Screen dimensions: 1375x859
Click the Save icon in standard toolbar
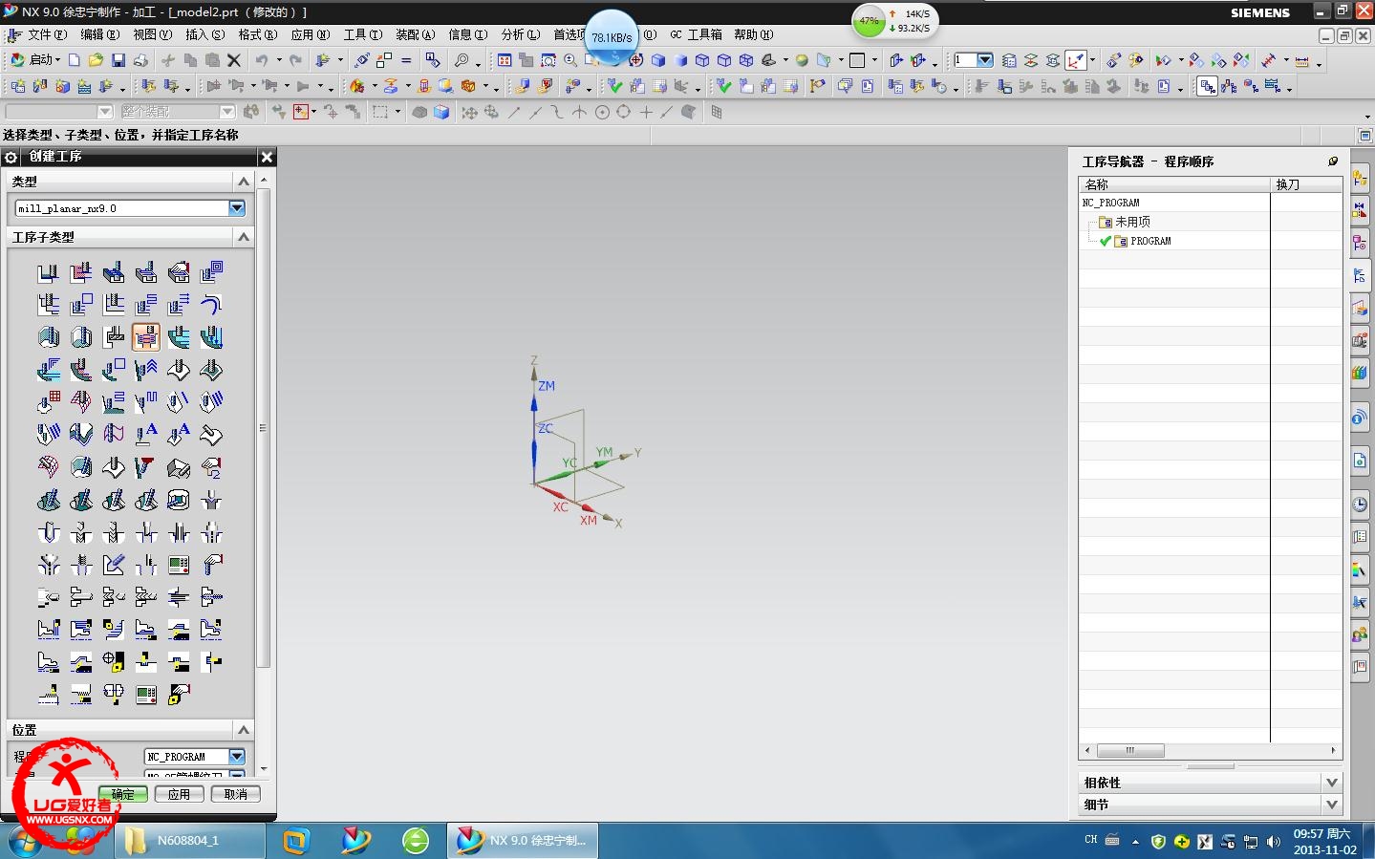point(118,60)
